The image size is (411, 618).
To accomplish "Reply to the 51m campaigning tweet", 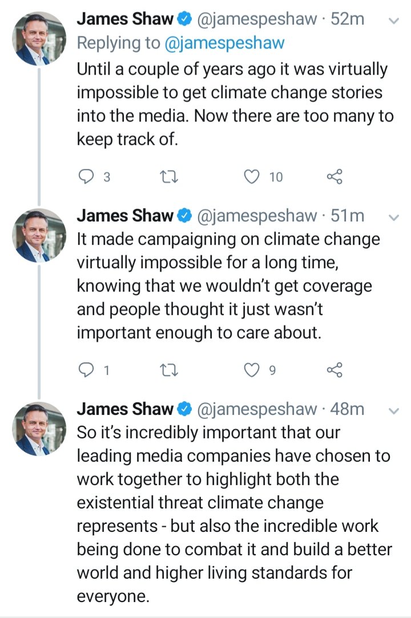I will 85,370.
